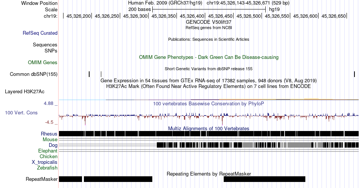Select the Sequences track label
Screen dimensions: 359x188
[x=45, y=45]
